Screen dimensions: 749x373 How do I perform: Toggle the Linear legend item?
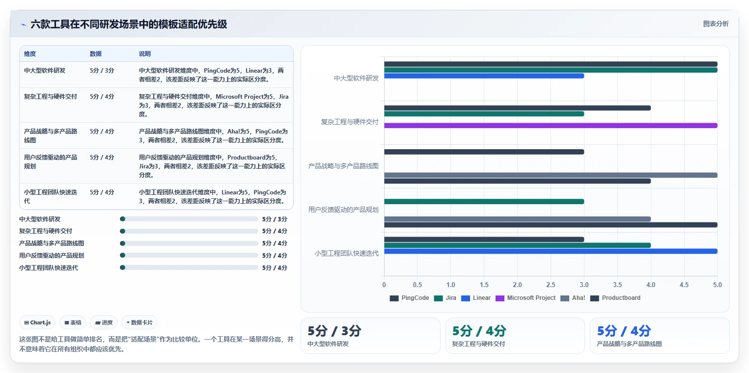click(x=476, y=298)
